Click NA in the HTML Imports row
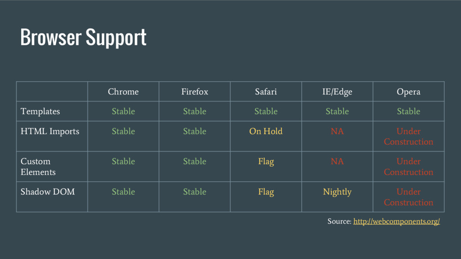The image size is (461, 259). point(337,131)
